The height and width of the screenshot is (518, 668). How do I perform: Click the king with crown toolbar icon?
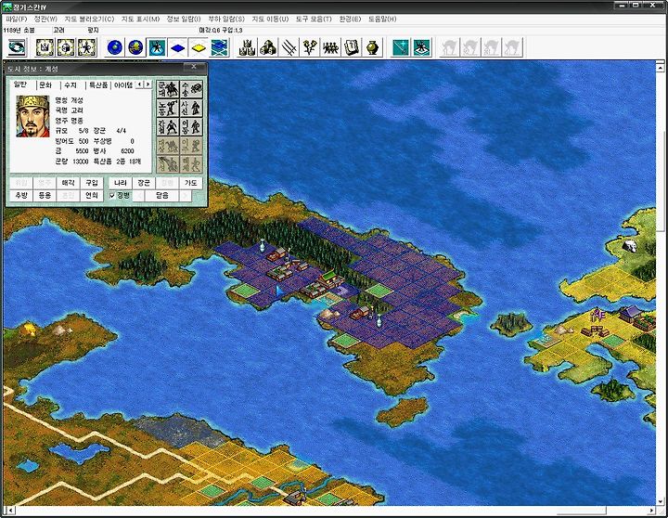pos(45,47)
